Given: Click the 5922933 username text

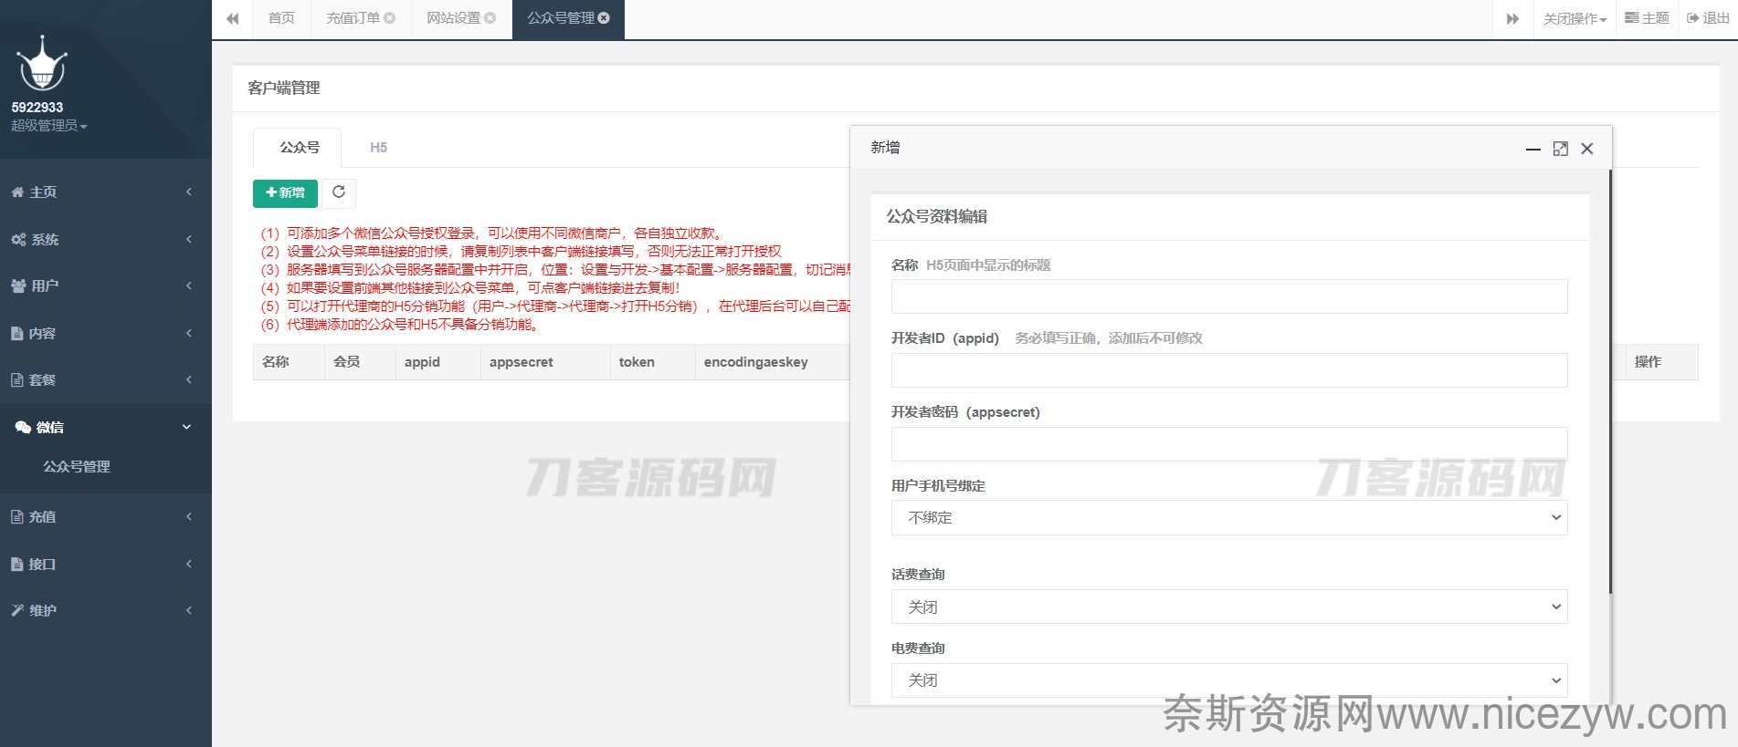Looking at the screenshot, I should (x=37, y=107).
